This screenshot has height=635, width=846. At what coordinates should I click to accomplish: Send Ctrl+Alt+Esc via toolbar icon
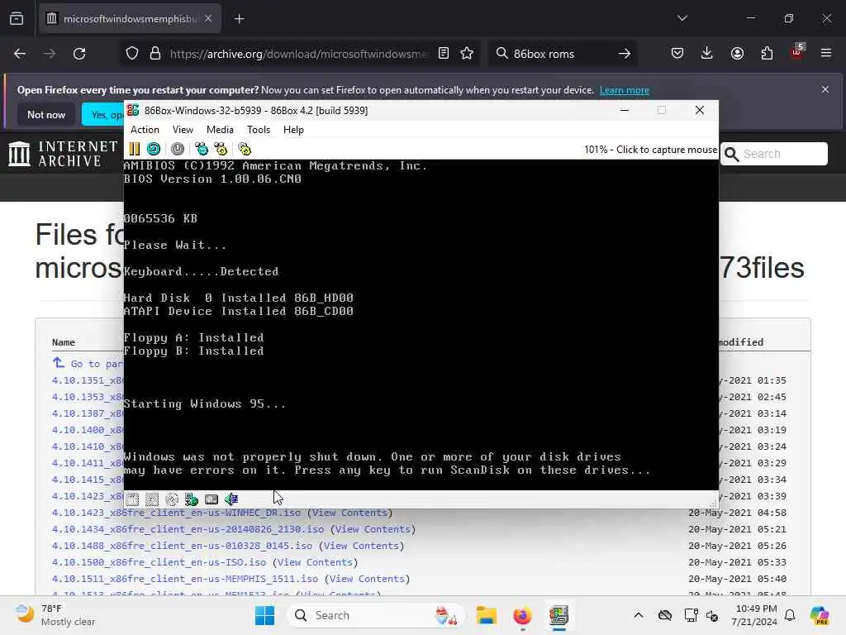point(221,149)
